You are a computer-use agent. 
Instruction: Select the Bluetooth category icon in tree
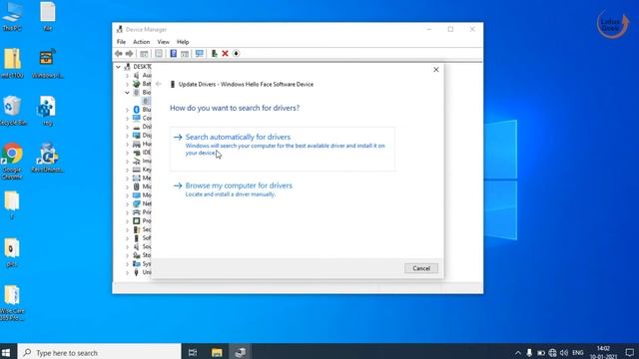(x=137, y=110)
